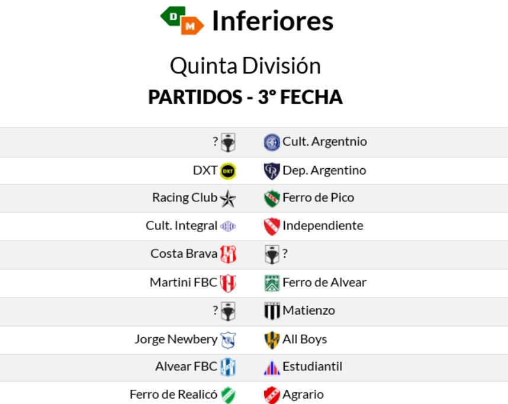Click the Matienzo black-white striped crest

(x=272, y=311)
